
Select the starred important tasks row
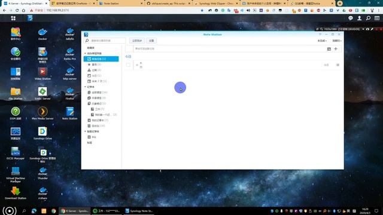[x=101, y=64]
